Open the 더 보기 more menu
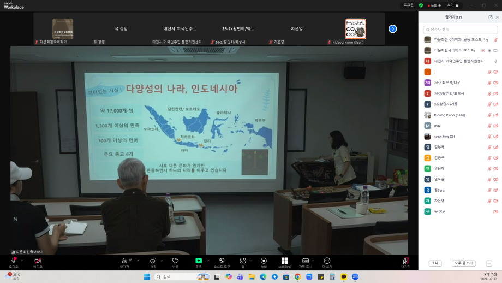Screen dimensions: 502x283 tap(327, 262)
